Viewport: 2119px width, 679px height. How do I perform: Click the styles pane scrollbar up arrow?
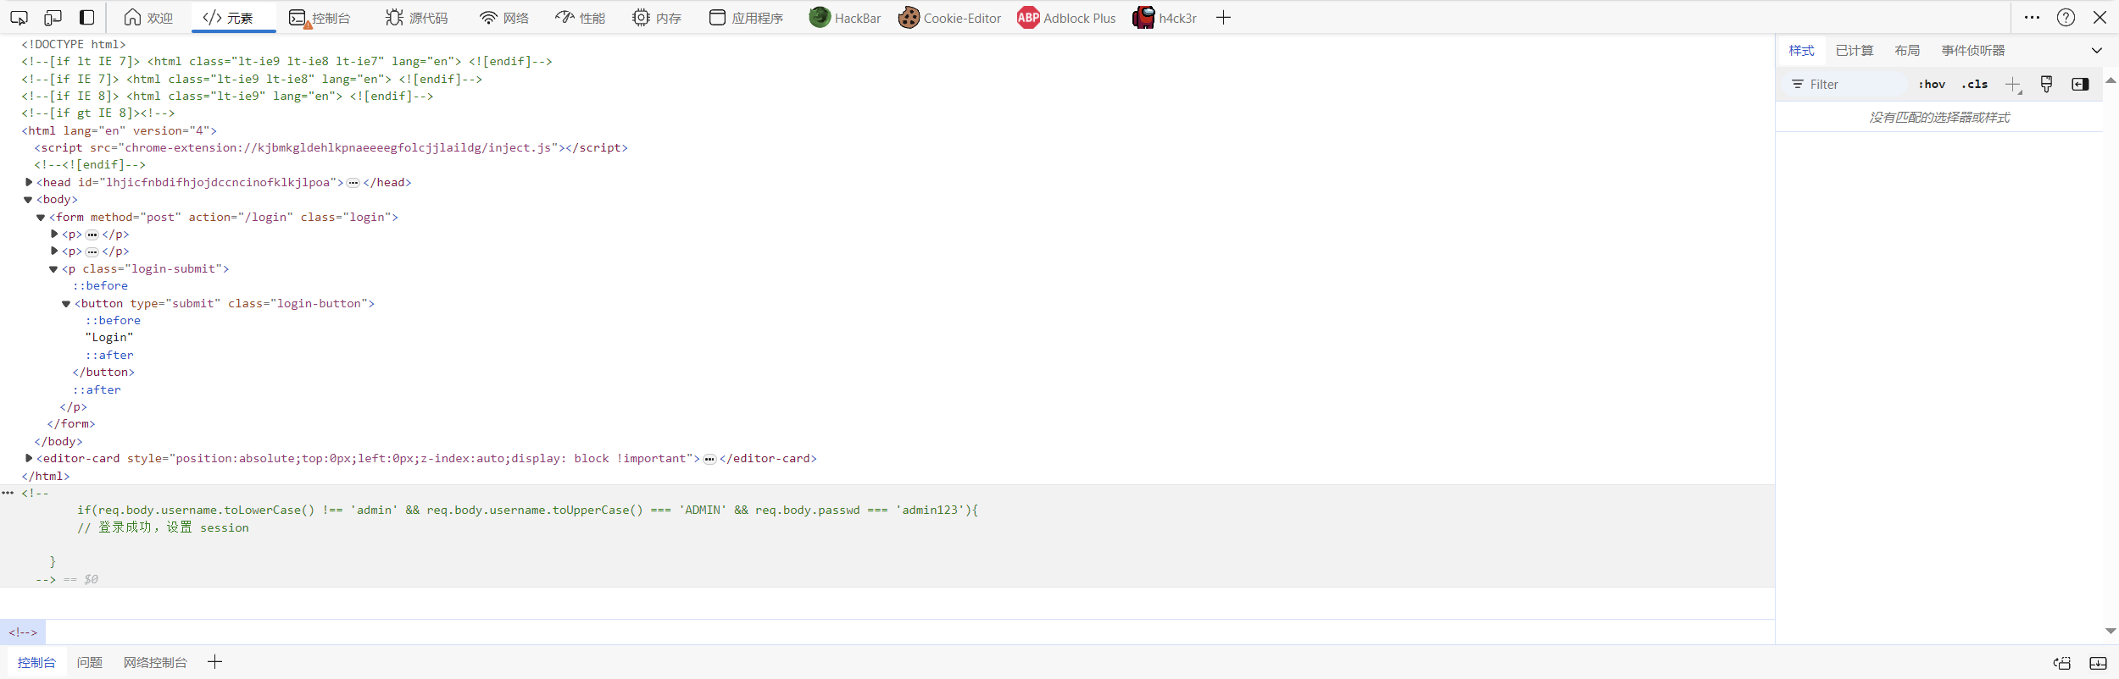click(x=2111, y=80)
